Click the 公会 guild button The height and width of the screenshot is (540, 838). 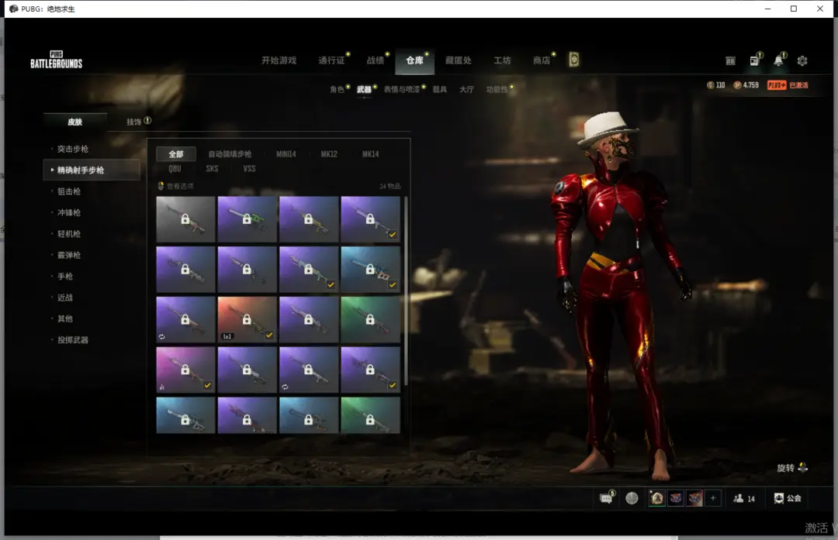[788, 498]
